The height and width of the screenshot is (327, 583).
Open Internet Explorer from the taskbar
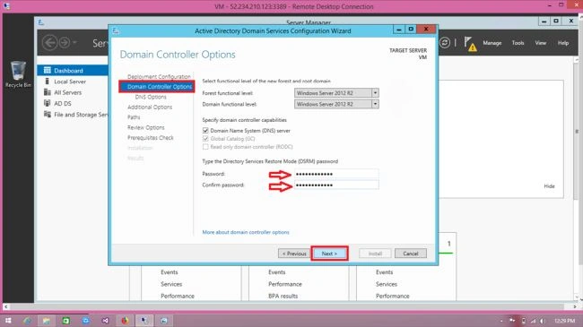[x=27, y=321]
